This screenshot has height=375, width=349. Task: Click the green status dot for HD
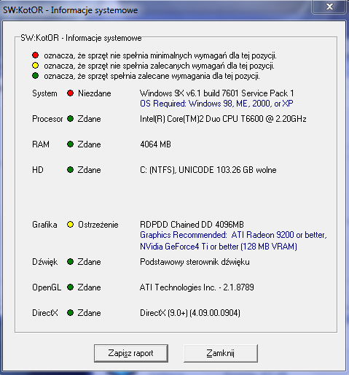coord(70,170)
